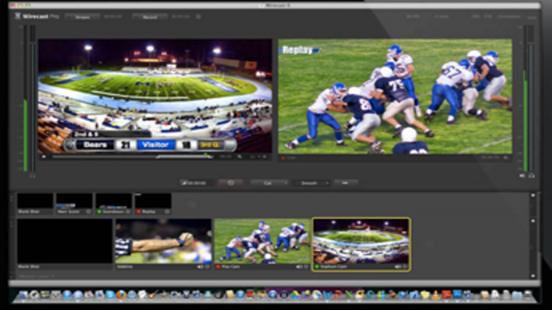Play the preview with the play button

(44, 157)
